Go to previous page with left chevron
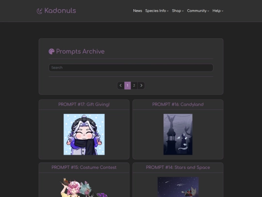This screenshot has width=262, height=197. [x=121, y=86]
